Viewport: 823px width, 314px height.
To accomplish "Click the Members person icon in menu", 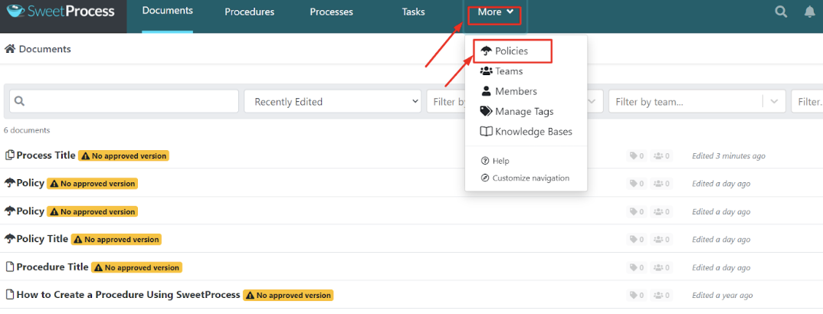I will pyautogui.click(x=486, y=91).
